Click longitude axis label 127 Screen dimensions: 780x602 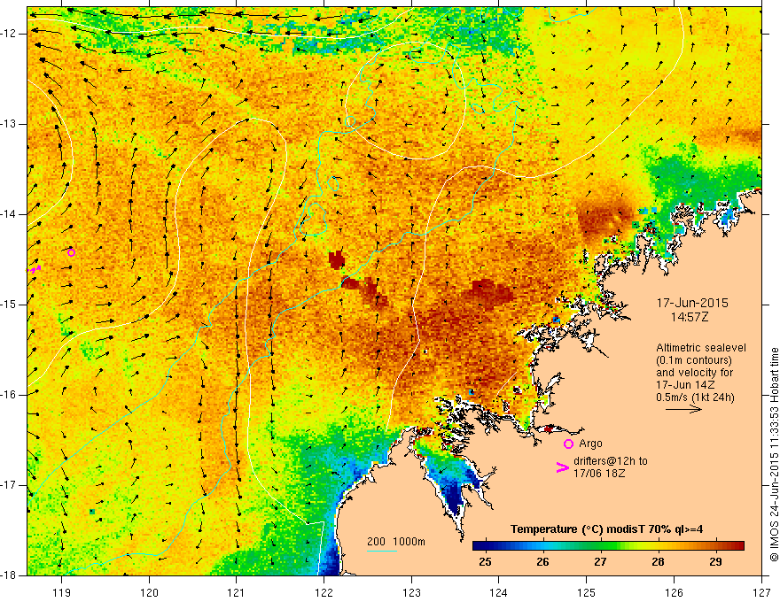point(761,592)
